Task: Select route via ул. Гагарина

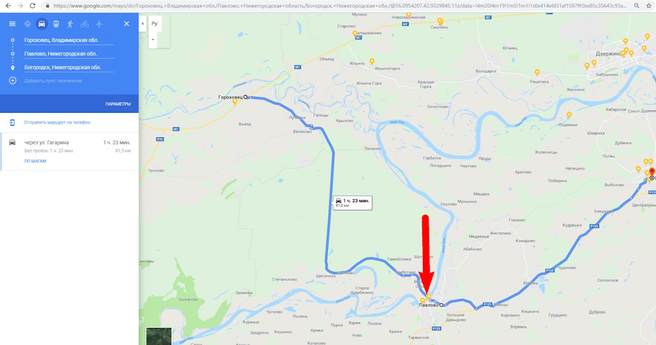Action: pos(70,152)
